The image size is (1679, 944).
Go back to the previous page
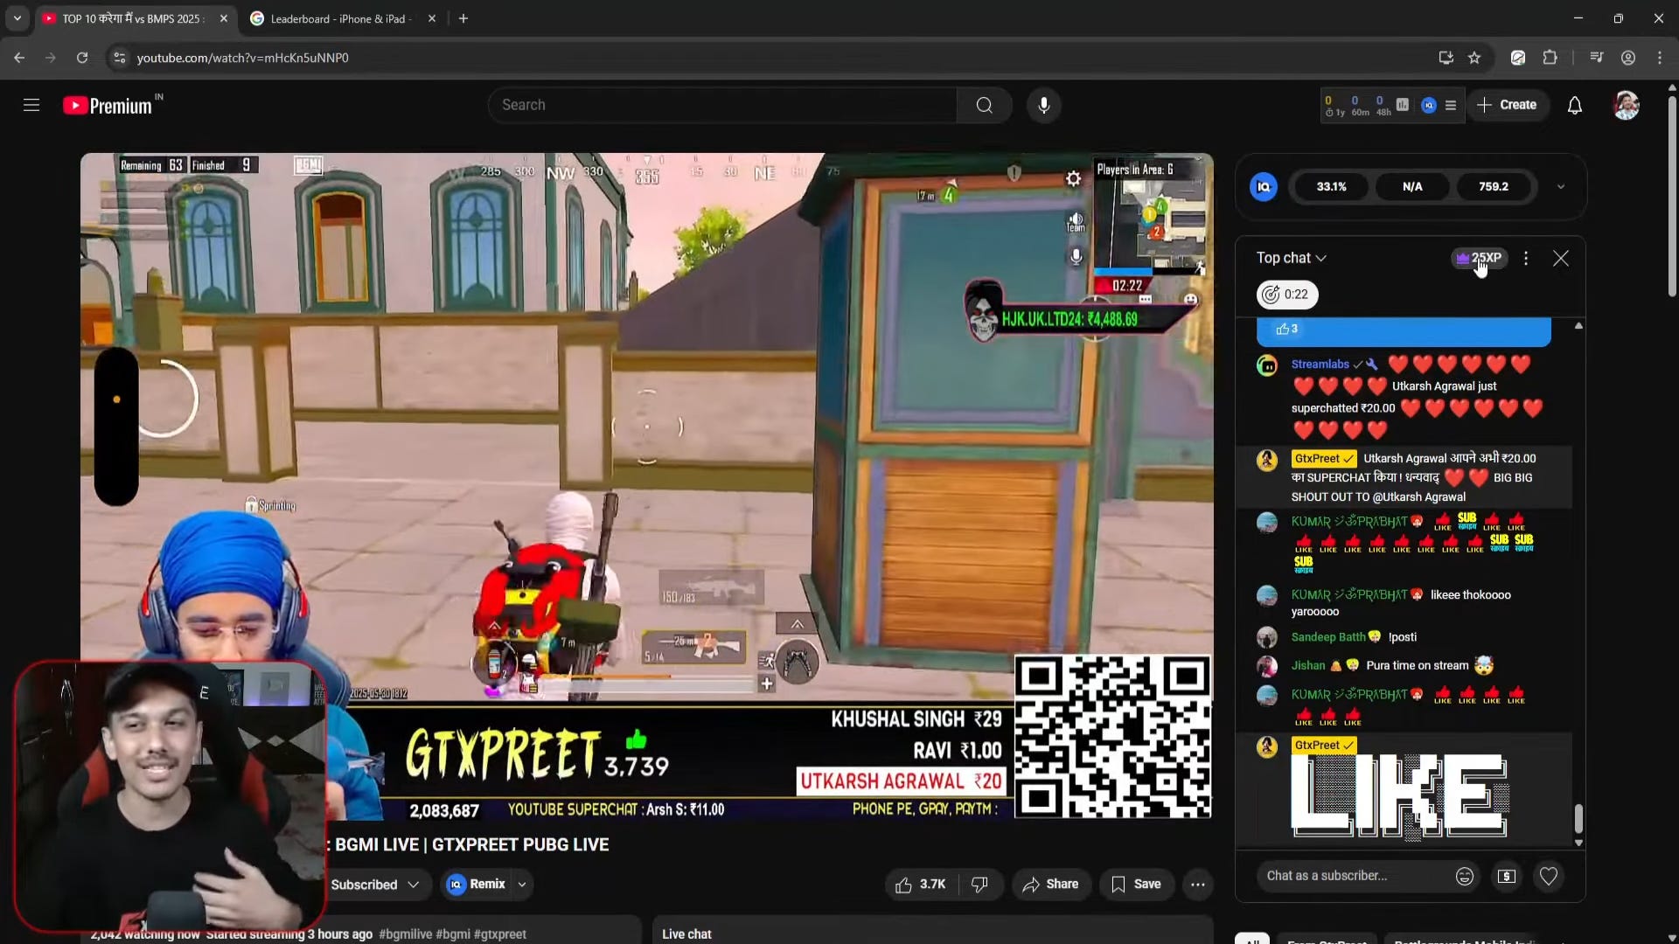tap(19, 58)
